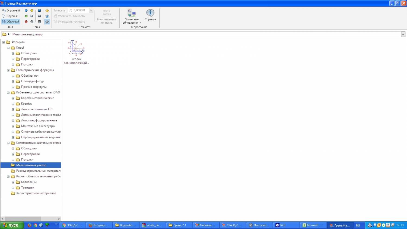
Task: Click tree scrollbar right arrow
Action: point(59,219)
